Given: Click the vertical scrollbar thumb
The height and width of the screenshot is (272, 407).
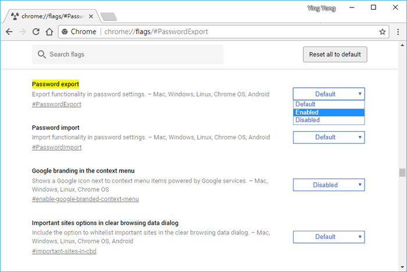Looking at the screenshot, I should pyautogui.click(x=402, y=173).
